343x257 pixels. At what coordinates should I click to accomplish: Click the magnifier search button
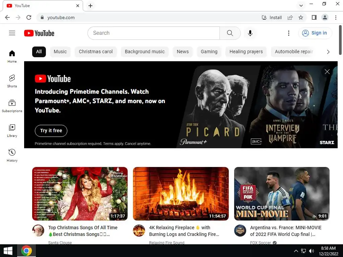[x=230, y=33]
